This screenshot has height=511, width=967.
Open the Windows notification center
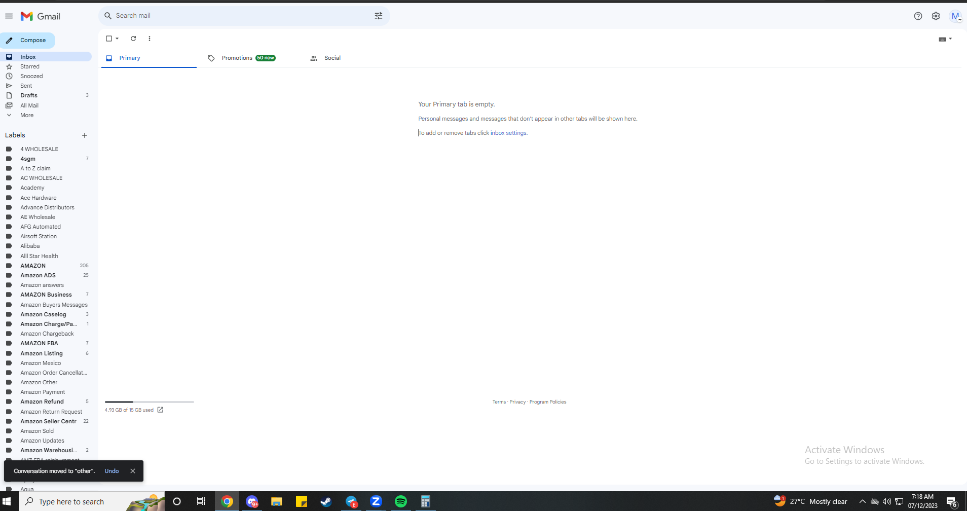click(952, 501)
